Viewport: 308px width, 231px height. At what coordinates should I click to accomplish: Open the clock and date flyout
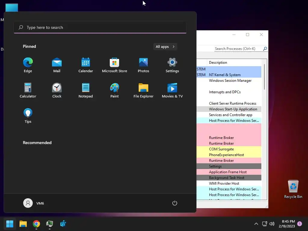[287, 224]
